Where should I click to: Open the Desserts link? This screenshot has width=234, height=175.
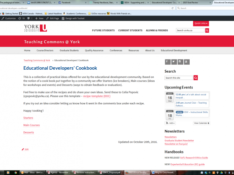[x=28, y=132]
